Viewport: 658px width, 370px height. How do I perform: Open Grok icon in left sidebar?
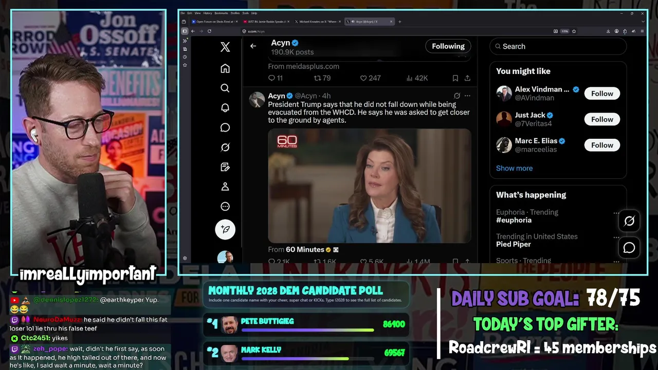coord(225,147)
